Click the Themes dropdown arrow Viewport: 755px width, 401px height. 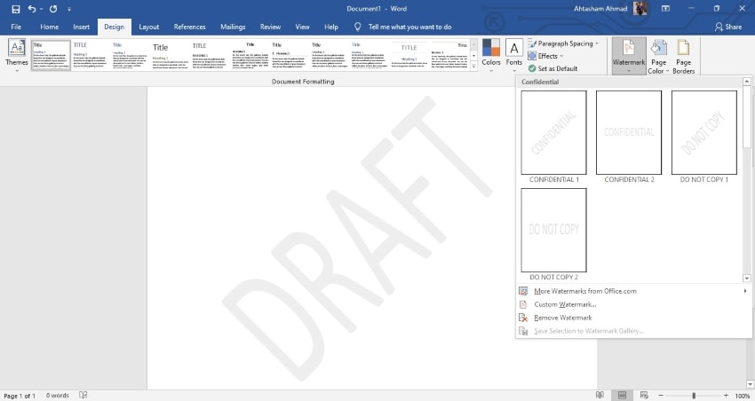point(17,71)
